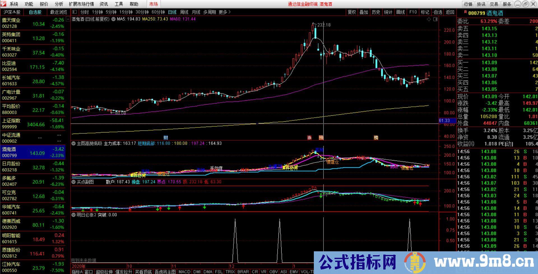Click the 统计 toolbar button
Screen dimensions: 538x274
pyautogui.click(x=388, y=12)
